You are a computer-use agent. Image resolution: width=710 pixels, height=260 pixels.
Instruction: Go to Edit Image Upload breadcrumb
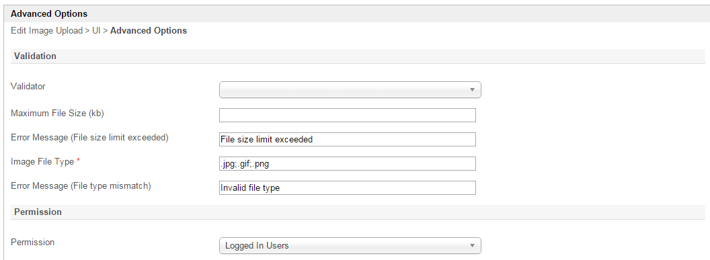point(46,31)
